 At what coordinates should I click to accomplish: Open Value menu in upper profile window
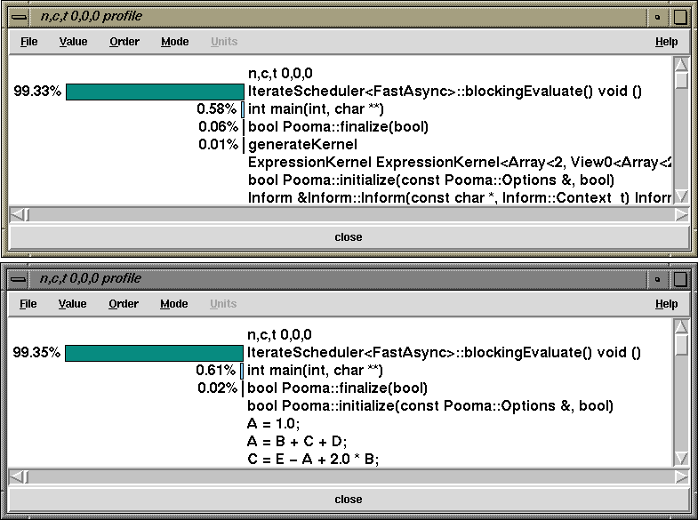[73, 42]
